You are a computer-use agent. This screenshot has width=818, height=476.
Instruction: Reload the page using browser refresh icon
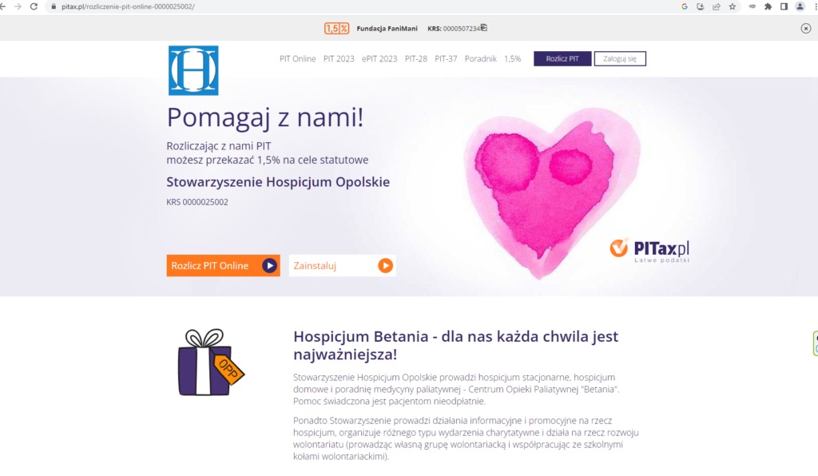(34, 6)
